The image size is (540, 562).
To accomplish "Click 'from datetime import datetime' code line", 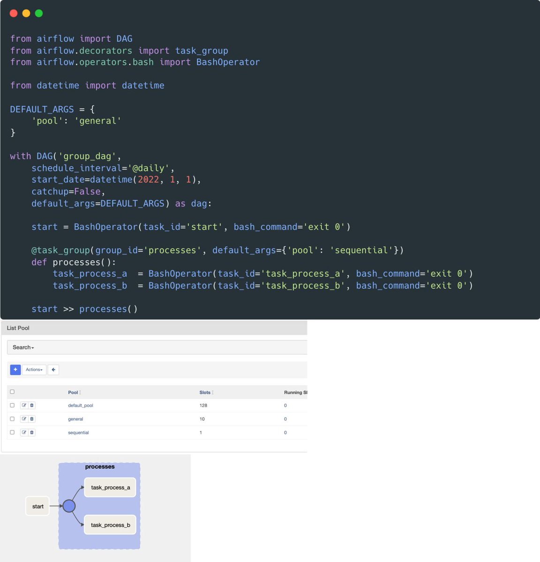I will 87,85.
